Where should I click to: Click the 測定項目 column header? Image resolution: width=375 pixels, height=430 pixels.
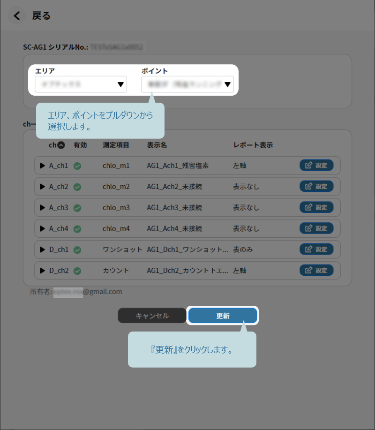pos(116,145)
